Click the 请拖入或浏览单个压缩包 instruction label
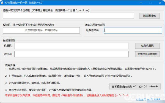Screen dimensions: 165x103 pos(46,10)
